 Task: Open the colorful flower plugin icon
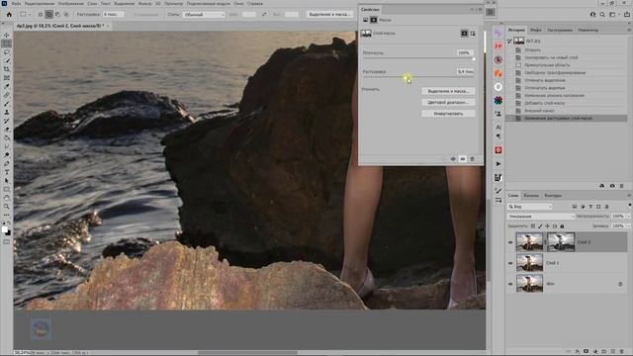pos(498,100)
